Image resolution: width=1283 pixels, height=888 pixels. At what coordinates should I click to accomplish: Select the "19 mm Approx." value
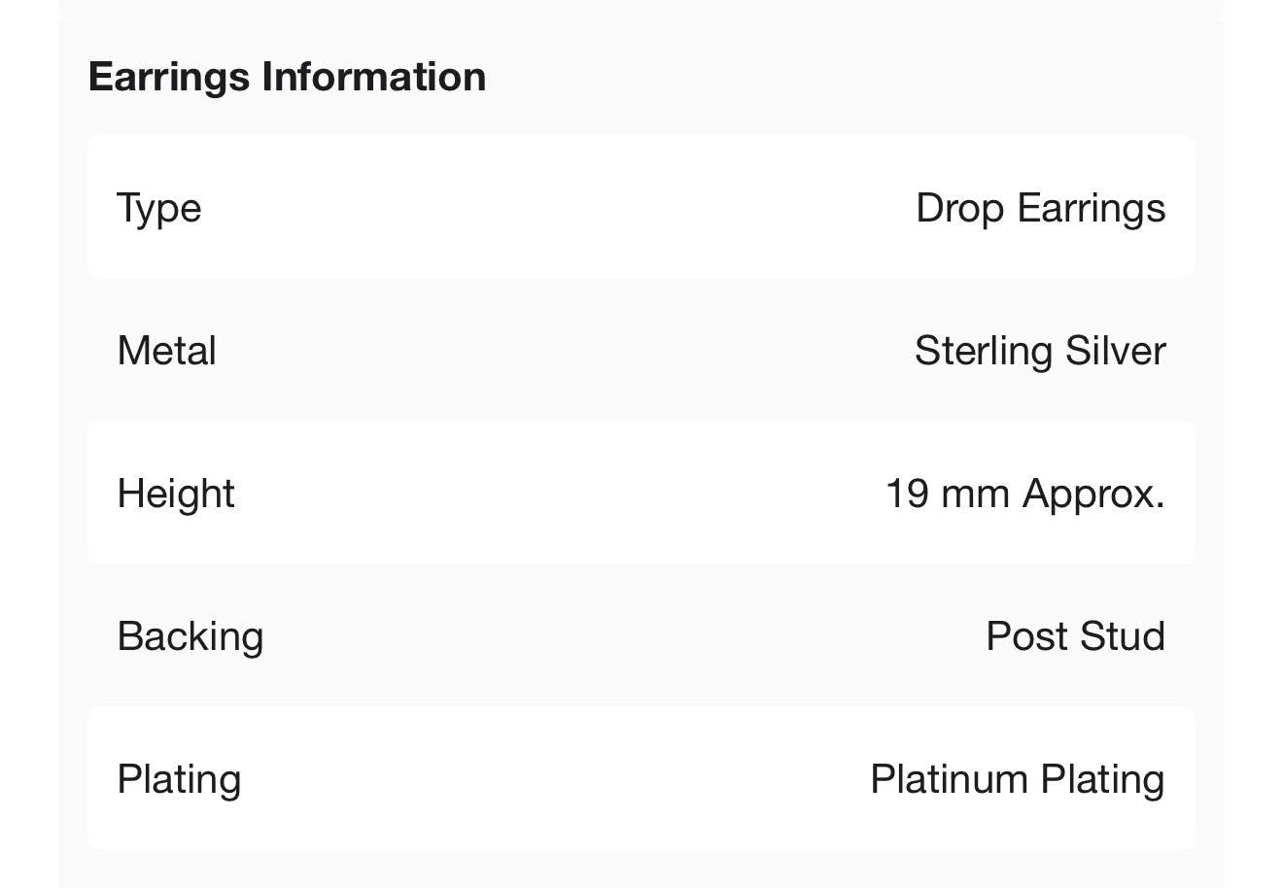[1024, 494]
